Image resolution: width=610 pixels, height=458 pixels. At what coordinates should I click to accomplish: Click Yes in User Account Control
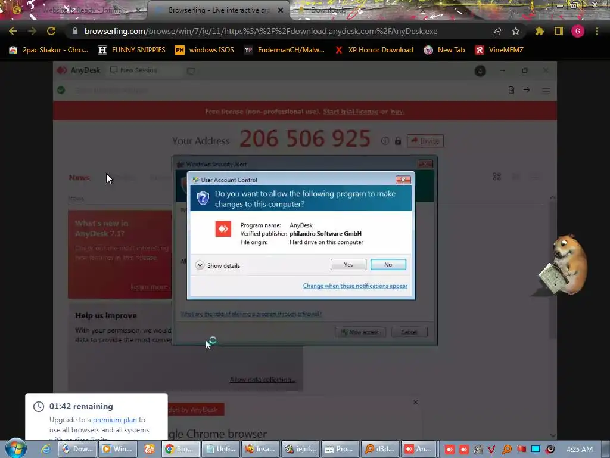click(x=348, y=264)
